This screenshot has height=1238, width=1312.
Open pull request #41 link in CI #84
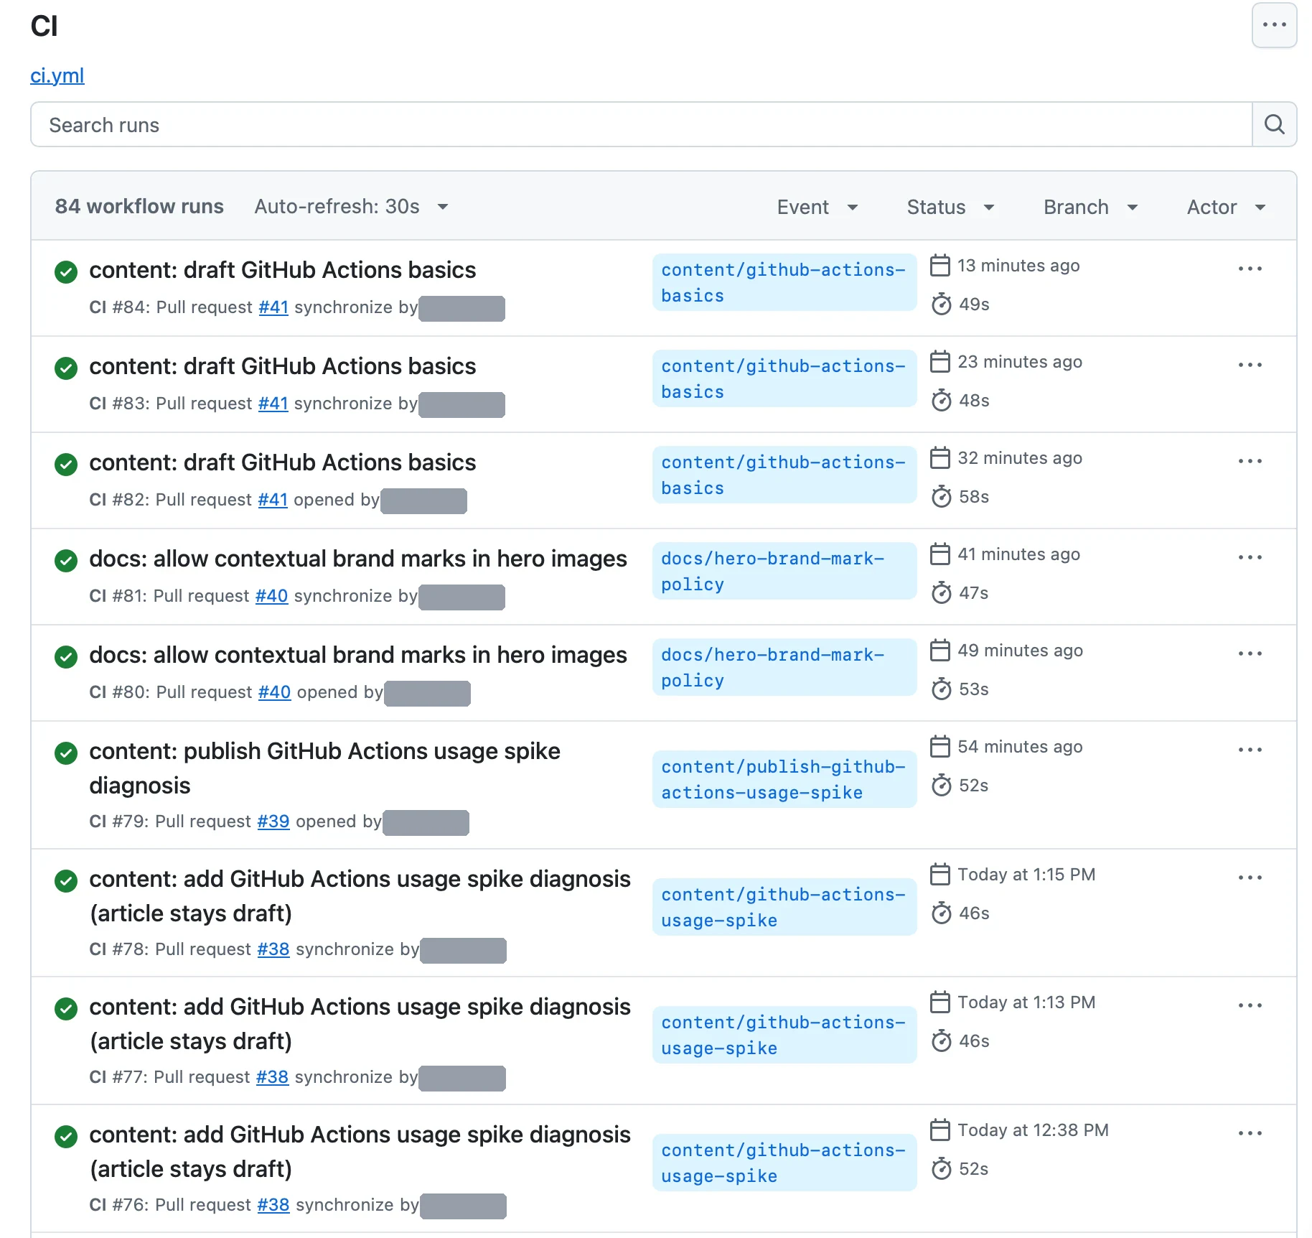click(x=273, y=307)
